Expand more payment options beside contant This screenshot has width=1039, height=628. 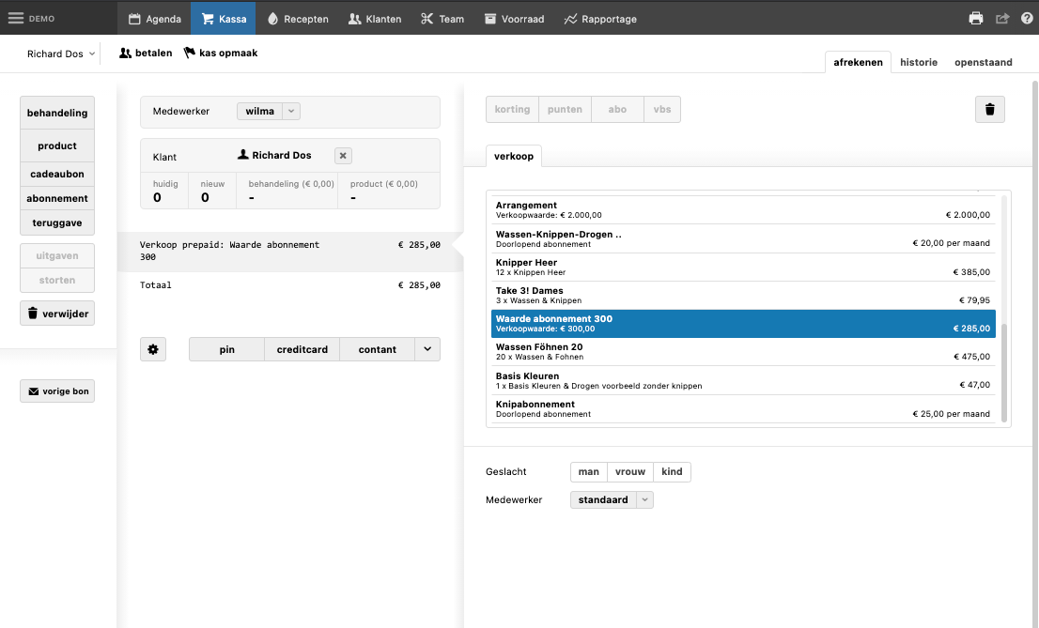coord(427,349)
